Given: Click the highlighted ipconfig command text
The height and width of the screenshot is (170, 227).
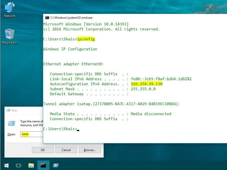Looking at the screenshot, I should tap(86, 39).
